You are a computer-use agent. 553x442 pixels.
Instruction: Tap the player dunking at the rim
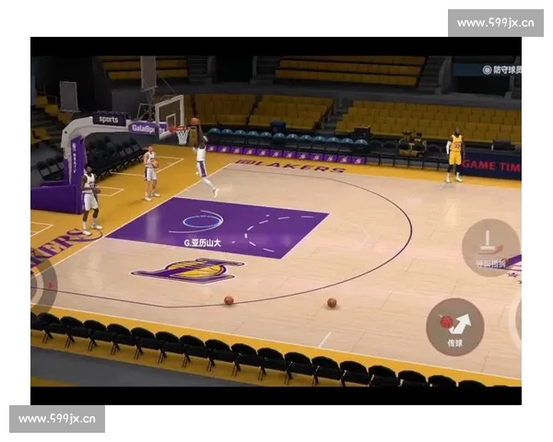203,158
